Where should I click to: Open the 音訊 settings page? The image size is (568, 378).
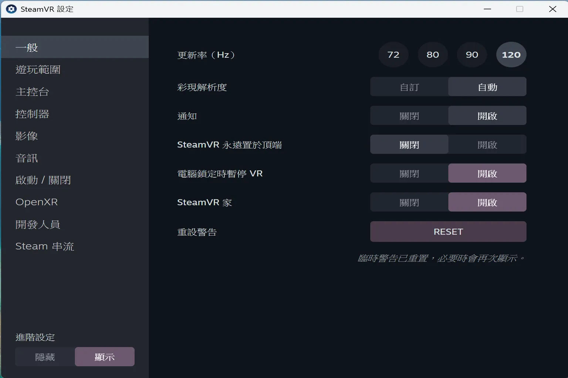[x=27, y=158]
